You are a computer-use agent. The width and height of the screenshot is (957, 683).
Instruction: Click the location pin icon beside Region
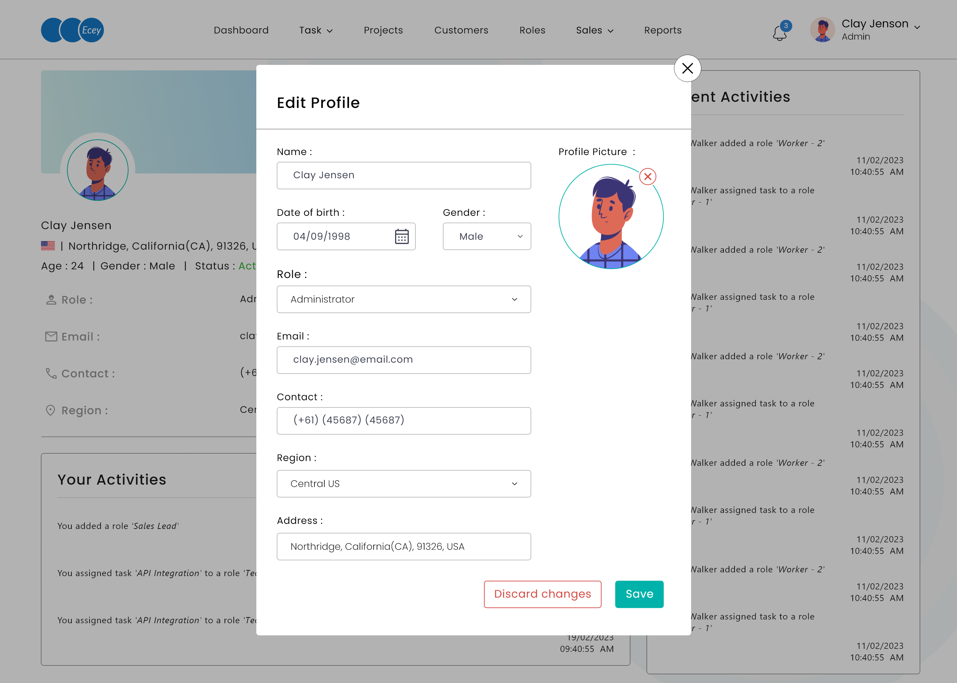coord(51,410)
